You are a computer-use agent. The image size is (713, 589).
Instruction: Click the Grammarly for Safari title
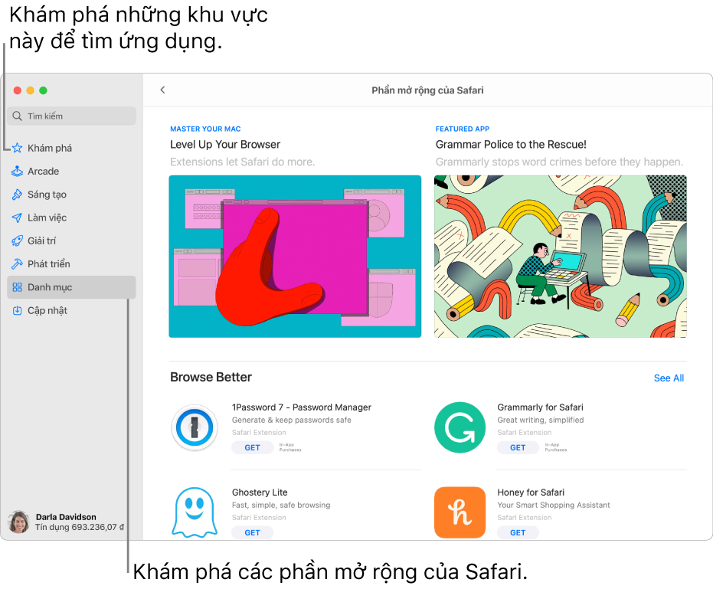540,407
